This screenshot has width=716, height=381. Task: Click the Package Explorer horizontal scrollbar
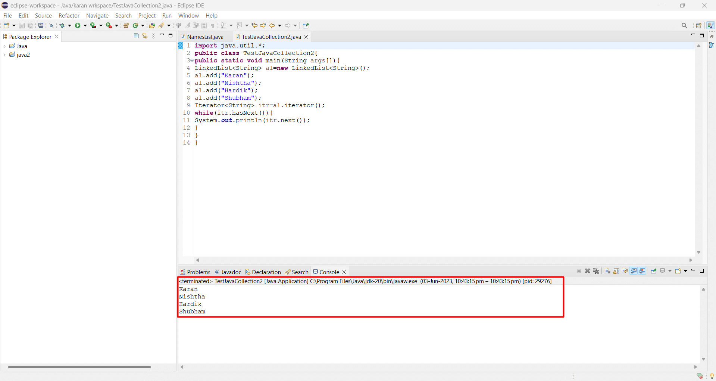point(79,367)
